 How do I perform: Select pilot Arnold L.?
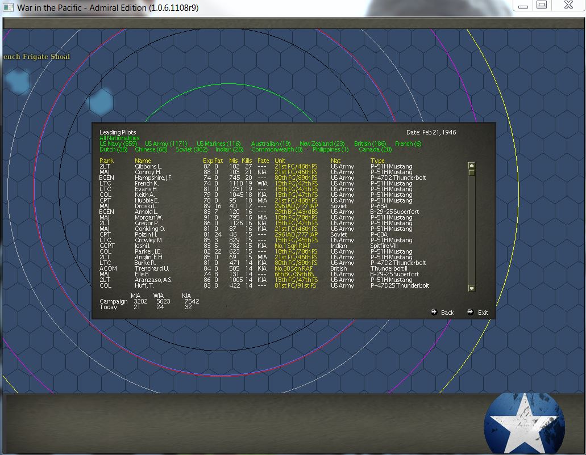point(146,212)
